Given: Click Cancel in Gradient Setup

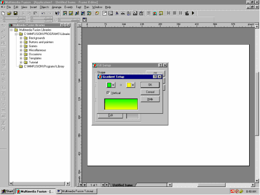Looking at the screenshot, I should click(150, 92).
